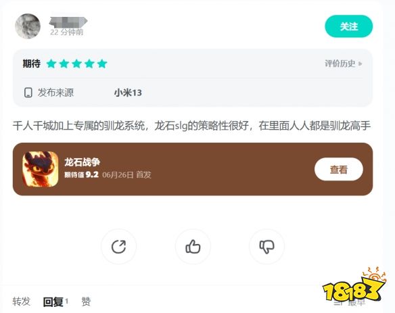This screenshot has height=313, width=395.
Task: Click the 龙石战争 game icon
Action: [x=41, y=169]
